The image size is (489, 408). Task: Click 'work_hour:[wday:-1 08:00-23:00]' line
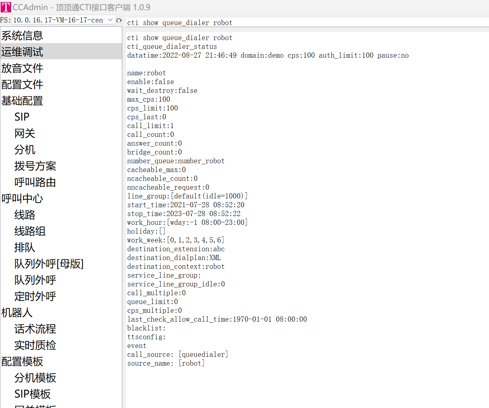pos(187,223)
